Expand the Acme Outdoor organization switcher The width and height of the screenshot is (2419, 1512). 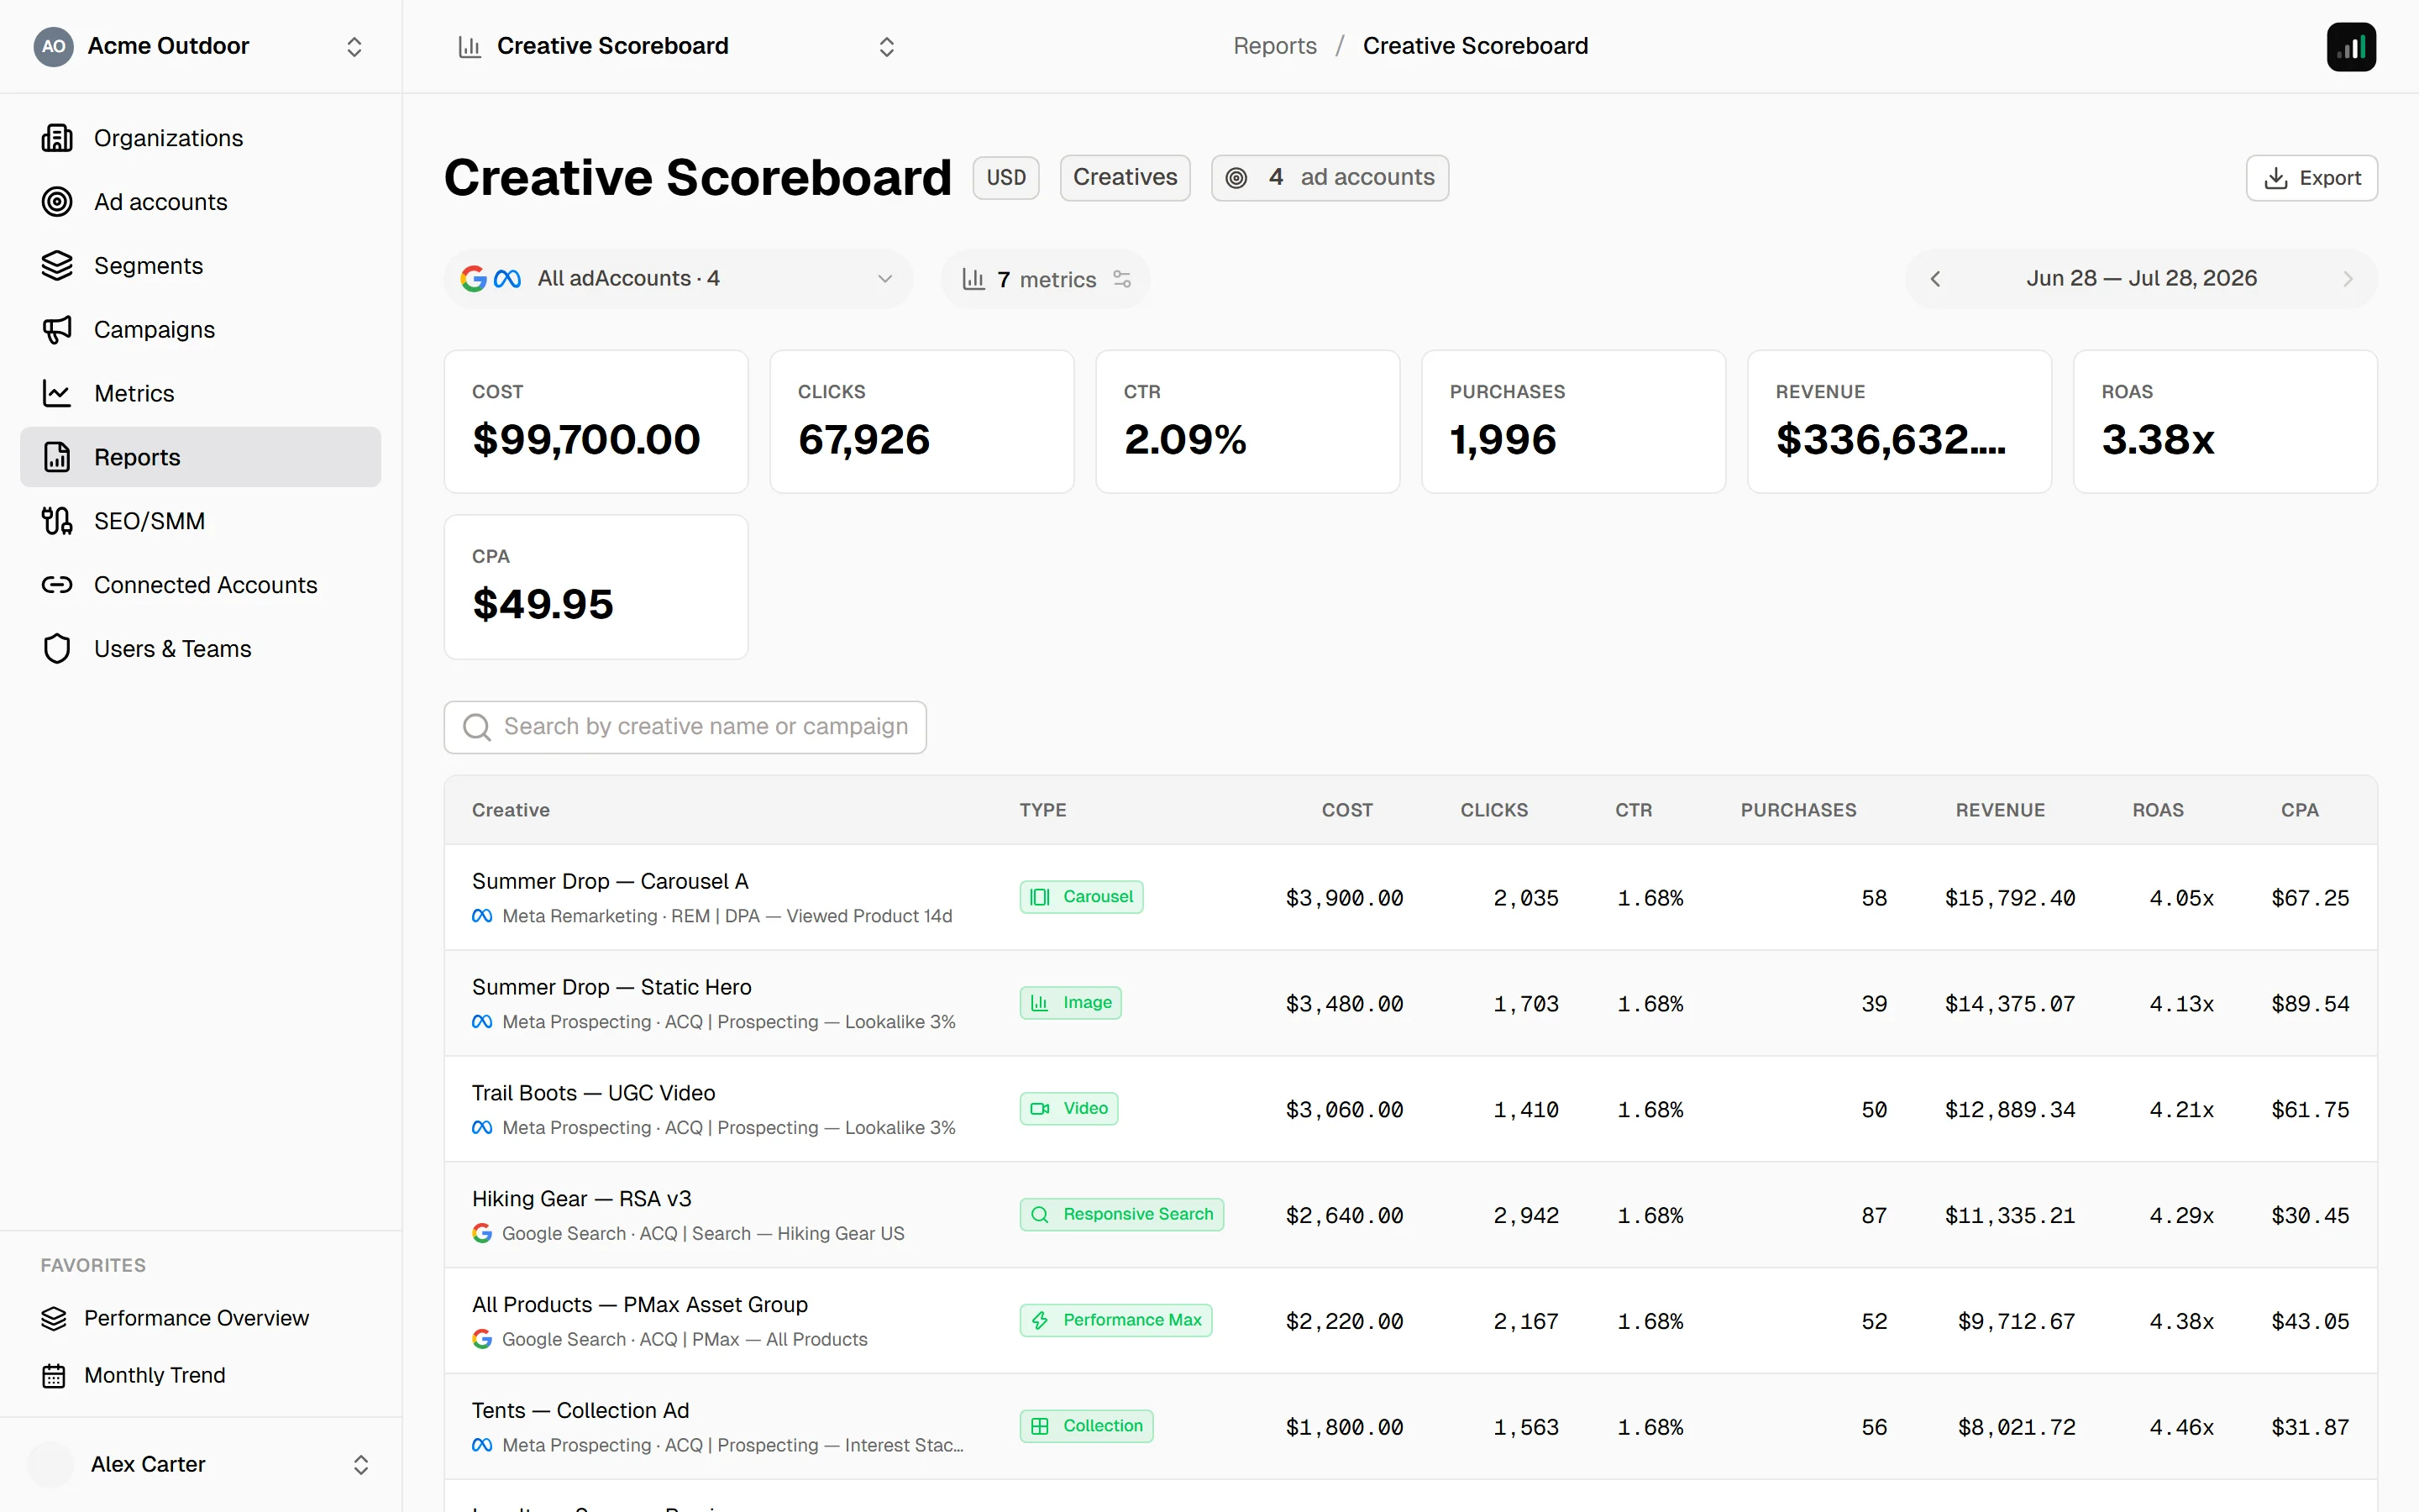354,46
